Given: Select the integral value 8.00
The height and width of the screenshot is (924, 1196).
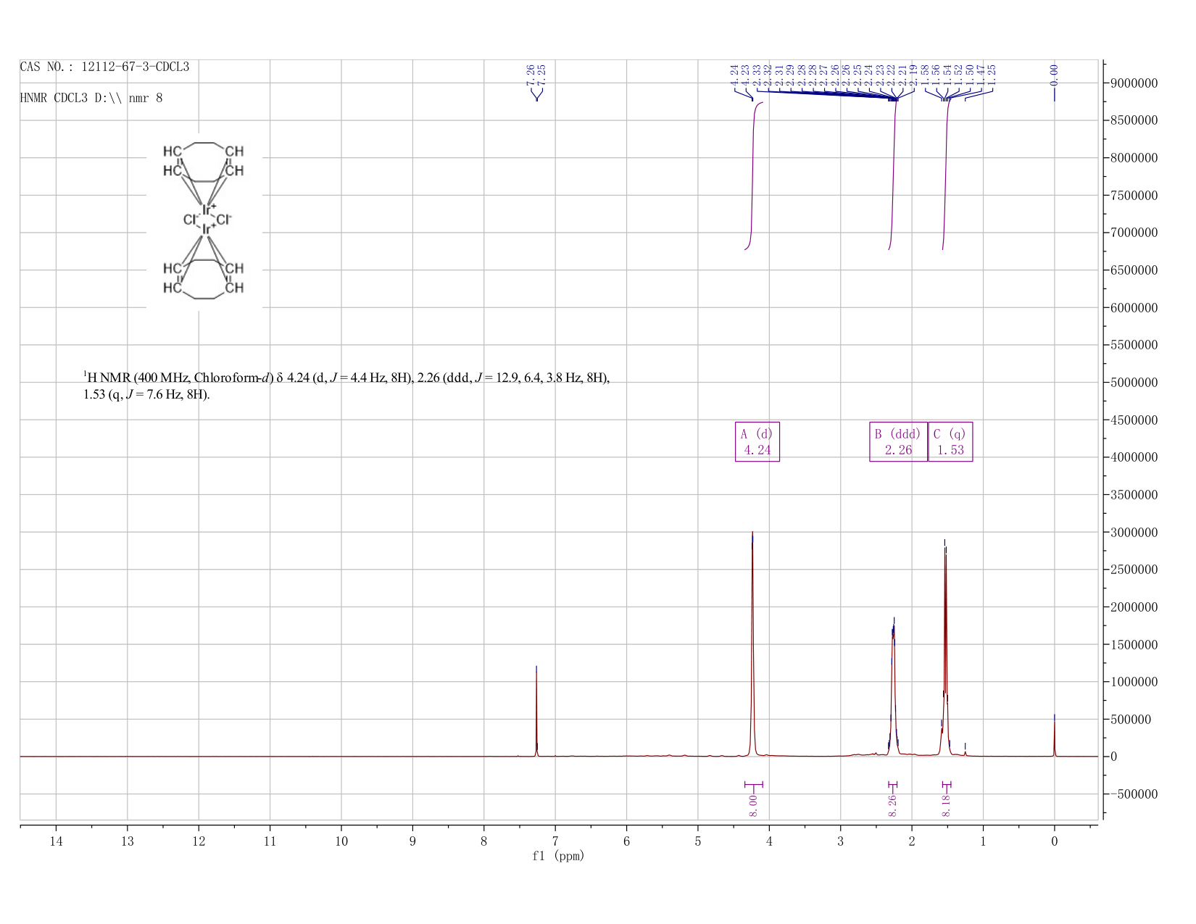Looking at the screenshot, I should (x=753, y=805).
